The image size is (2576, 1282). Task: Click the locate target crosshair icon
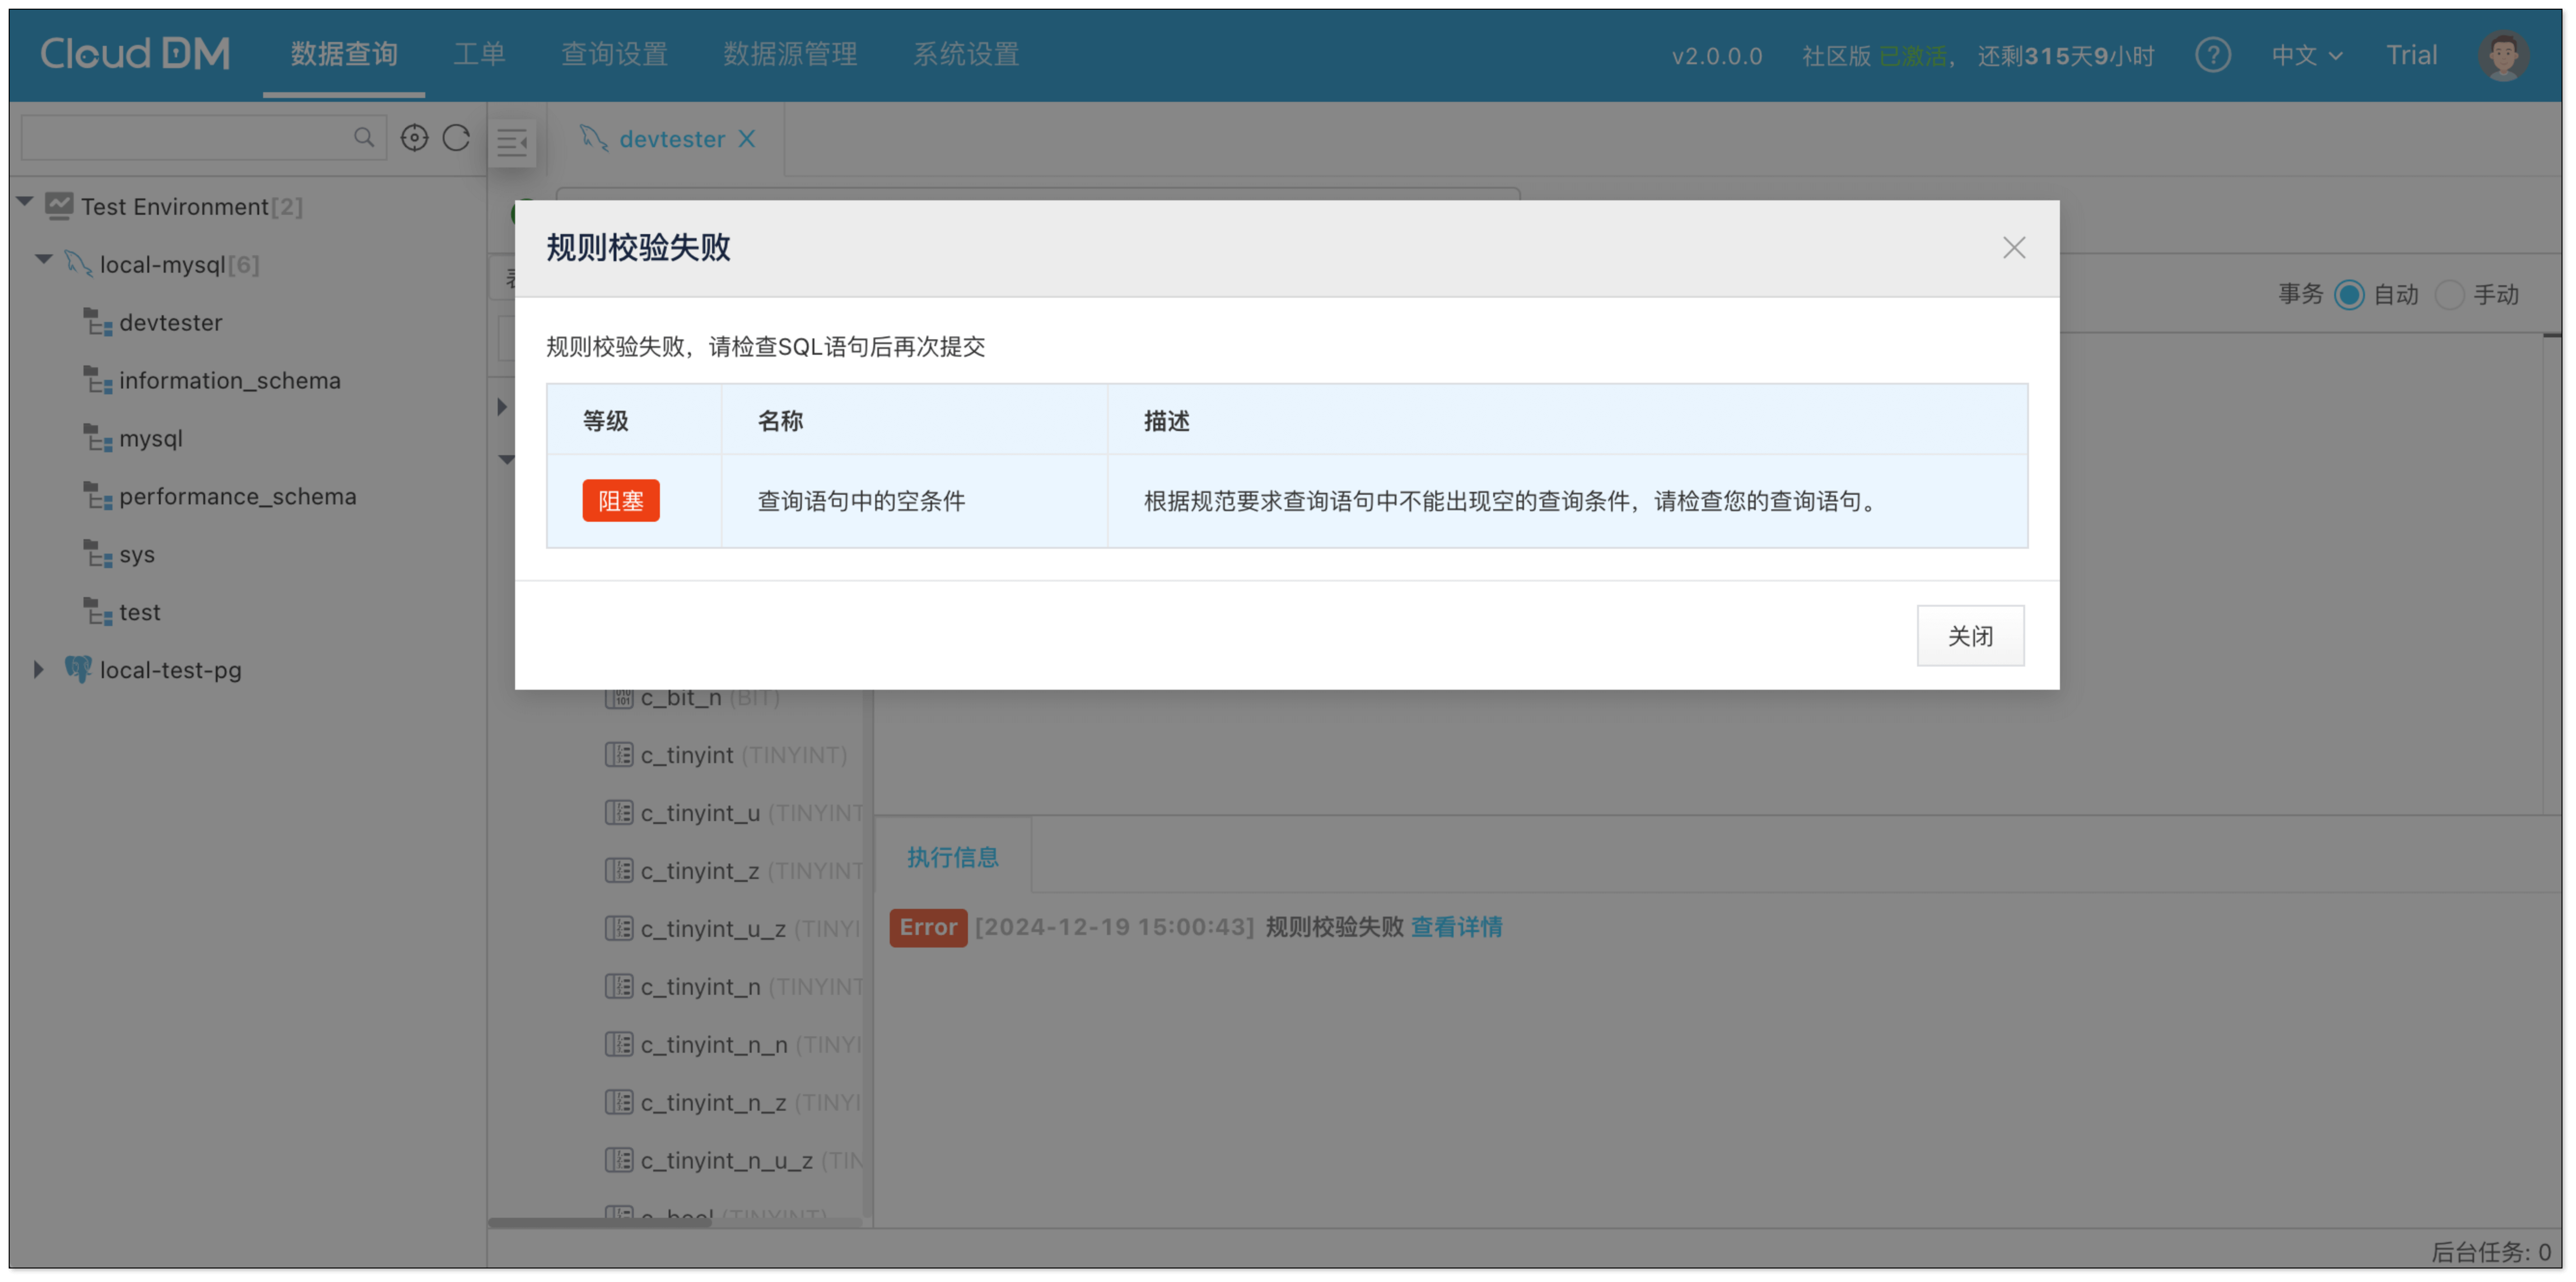414,138
